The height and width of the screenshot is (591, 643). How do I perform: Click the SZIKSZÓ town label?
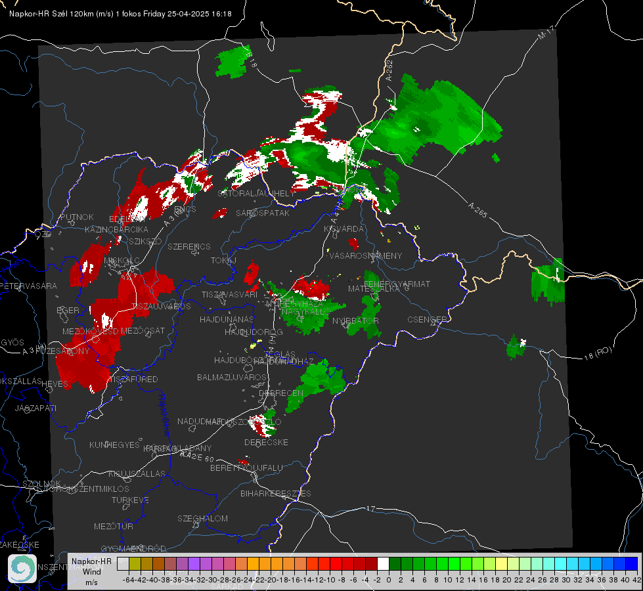145,241
